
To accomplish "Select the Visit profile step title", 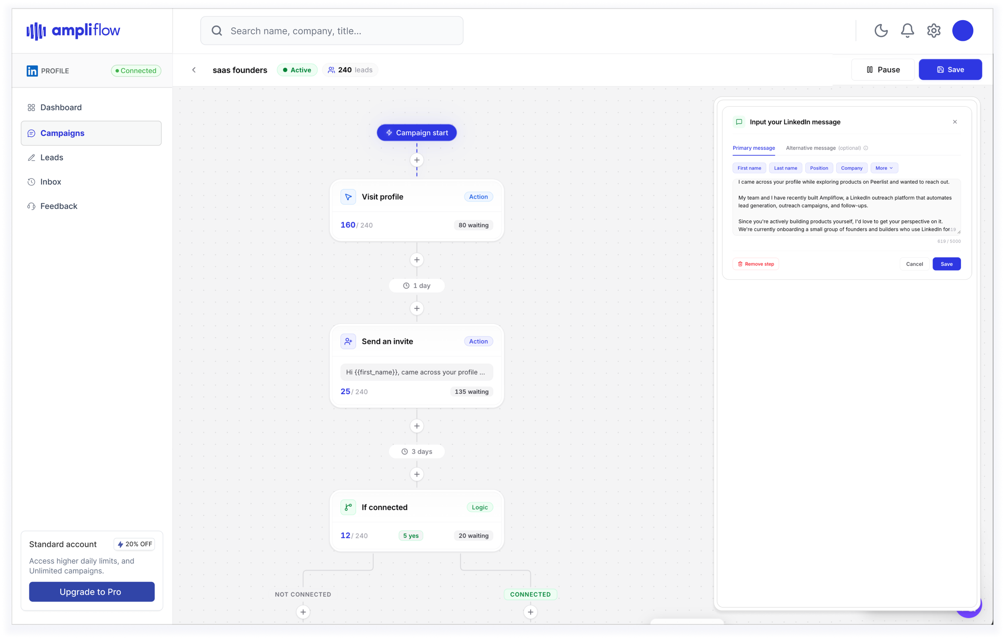I will [382, 197].
